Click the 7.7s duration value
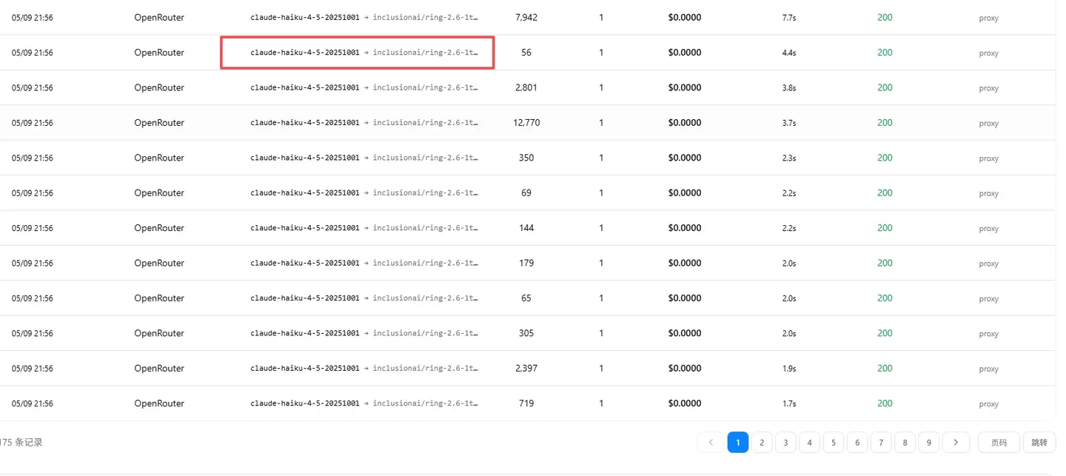This screenshot has width=1066, height=476. tap(789, 18)
